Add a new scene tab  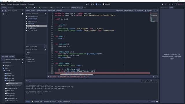pos(85,8)
